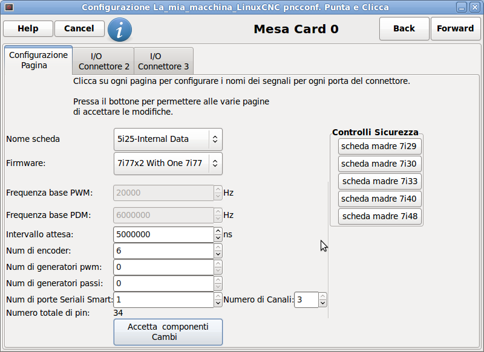Click the window menu icon in title bar
This screenshot has width=484, height=352.
click(x=9, y=7)
